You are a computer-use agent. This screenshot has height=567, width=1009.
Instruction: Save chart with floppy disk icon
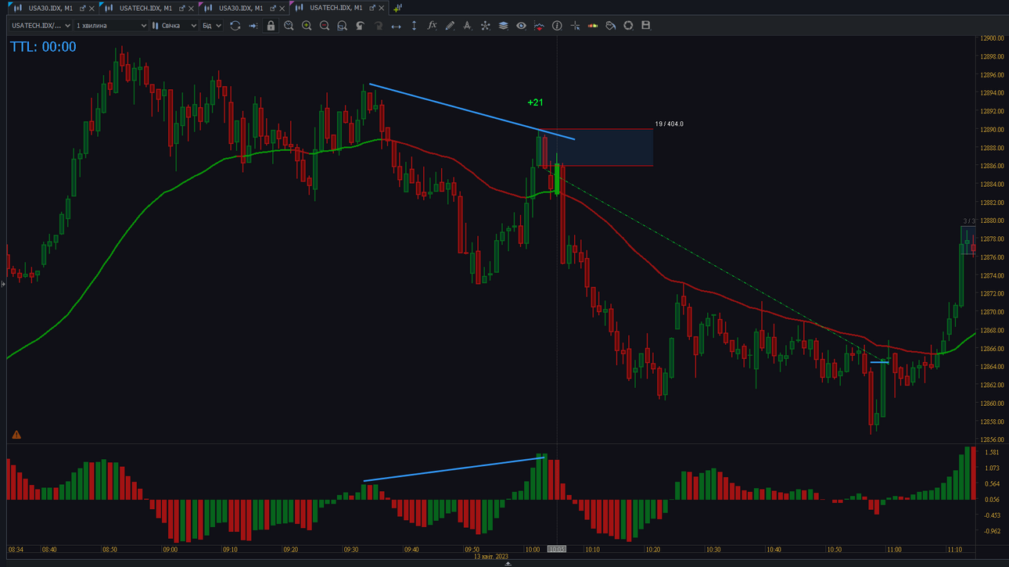(x=646, y=26)
